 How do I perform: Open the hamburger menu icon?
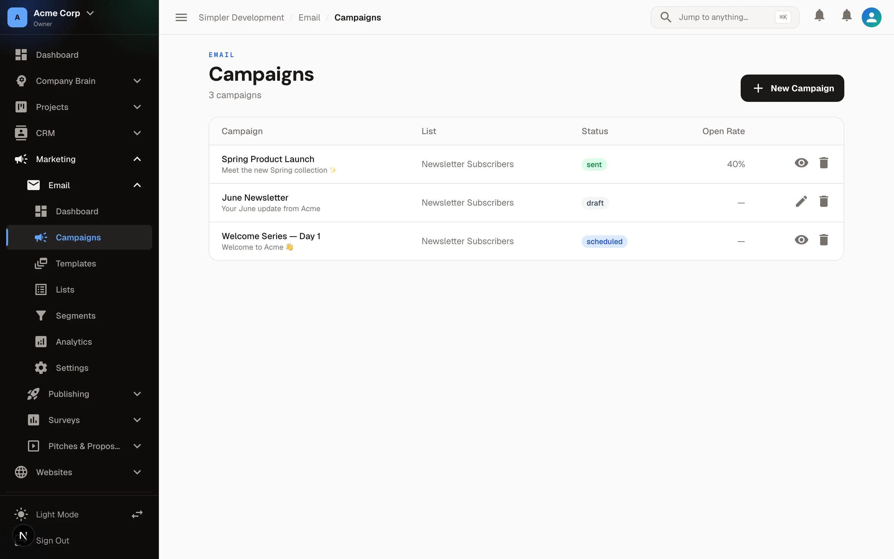coord(181,17)
